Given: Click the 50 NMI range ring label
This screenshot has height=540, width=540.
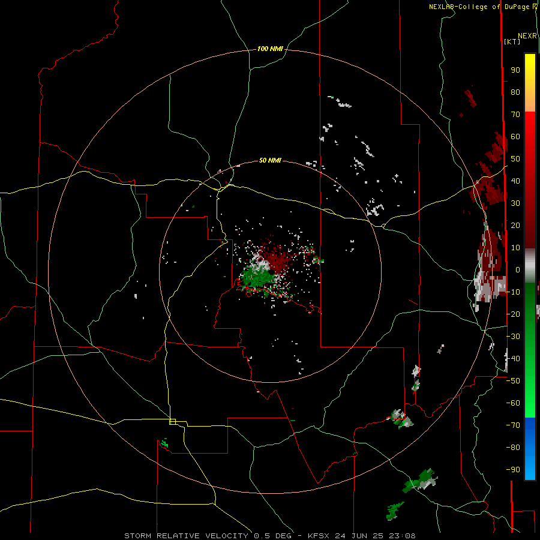Looking at the screenshot, I should pyautogui.click(x=270, y=160).
